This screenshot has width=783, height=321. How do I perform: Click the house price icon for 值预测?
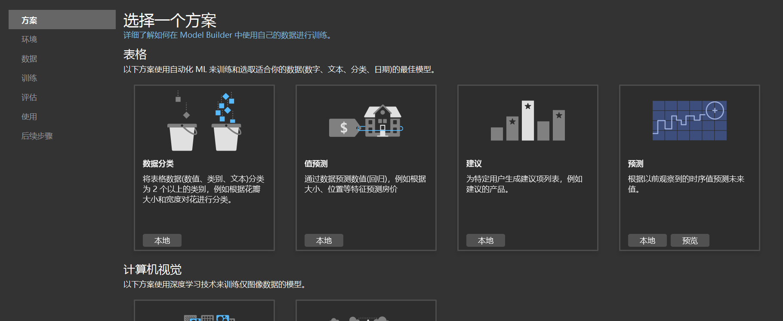[x=366, y=121]
